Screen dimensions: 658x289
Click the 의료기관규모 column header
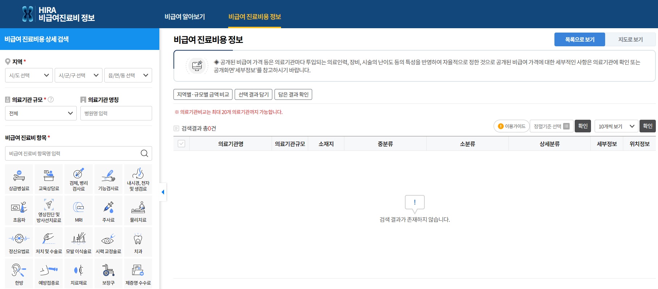point(290,144)
